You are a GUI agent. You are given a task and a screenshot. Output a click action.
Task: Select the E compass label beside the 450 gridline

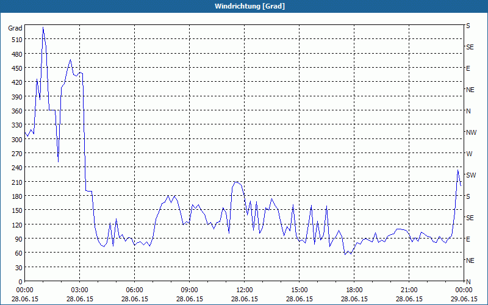468,68
